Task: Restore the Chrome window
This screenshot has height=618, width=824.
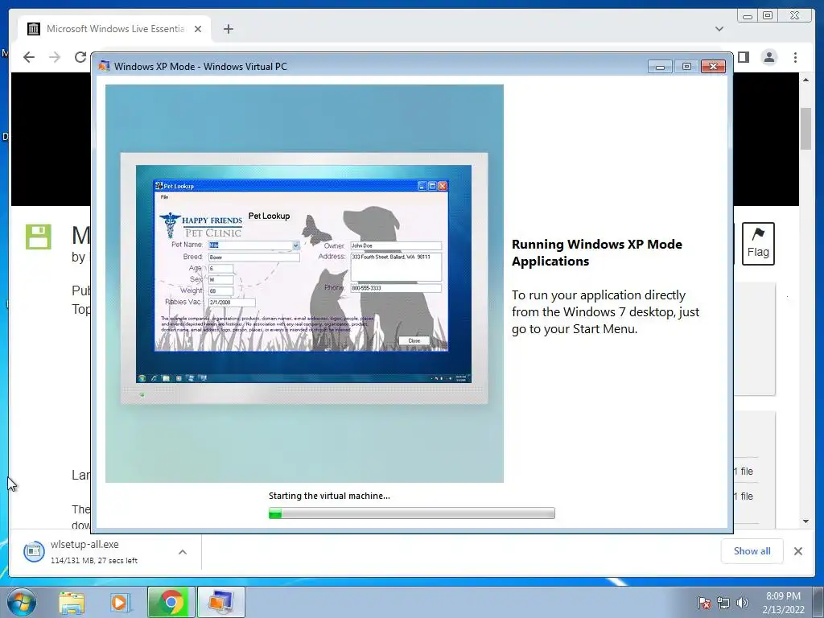Action: 768,16
